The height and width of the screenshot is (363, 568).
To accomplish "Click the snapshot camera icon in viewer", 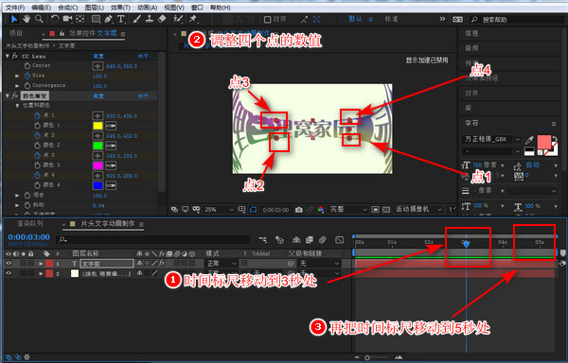I will tap(298, 210).
